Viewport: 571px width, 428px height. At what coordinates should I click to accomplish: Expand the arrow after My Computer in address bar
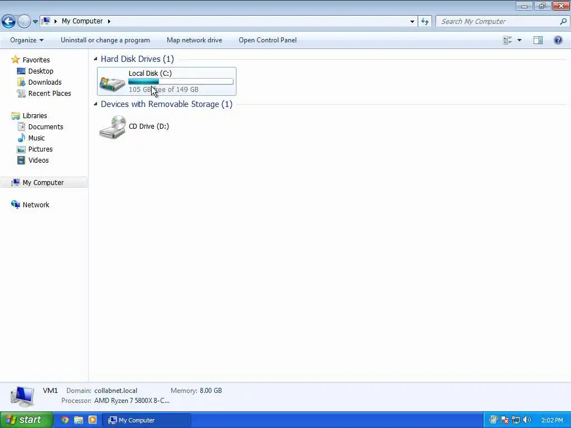[x=109, y=22]
